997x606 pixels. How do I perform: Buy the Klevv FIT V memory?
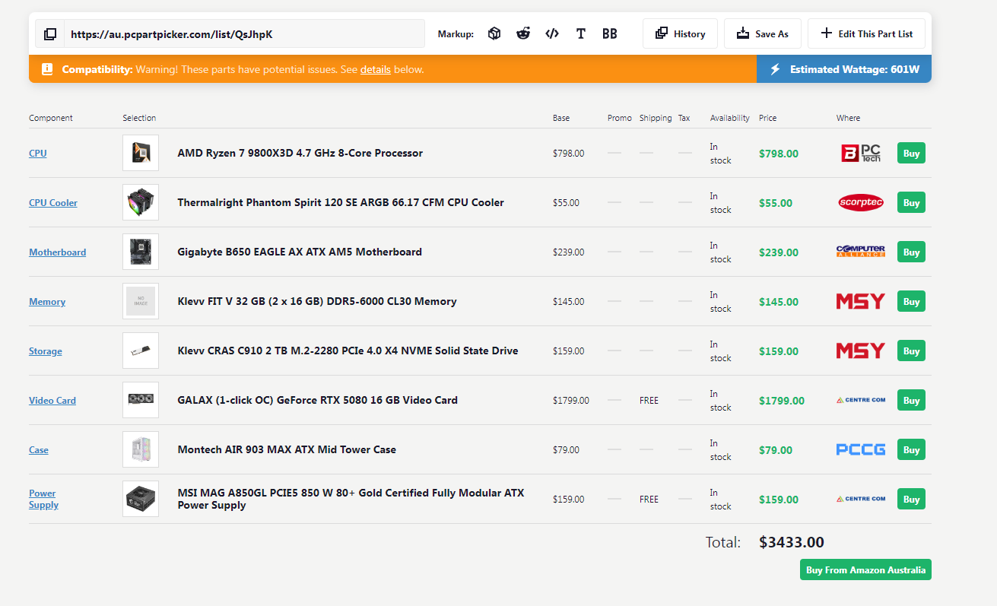(x=911, y=302)
